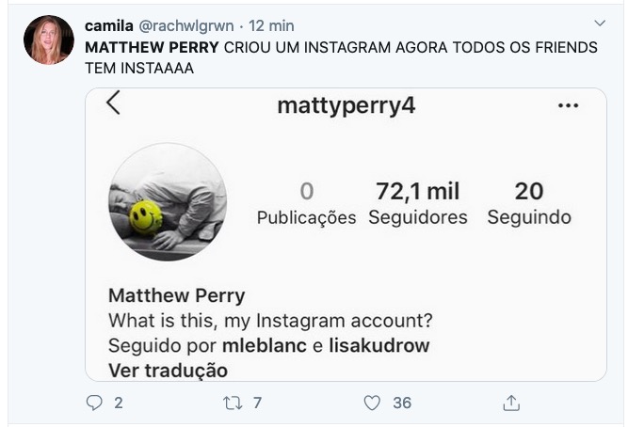Image resolution: width=628 pixels, height=427 pixels.
Task: View the 72,1 mil Seguidores list
Action: [417, 203]
